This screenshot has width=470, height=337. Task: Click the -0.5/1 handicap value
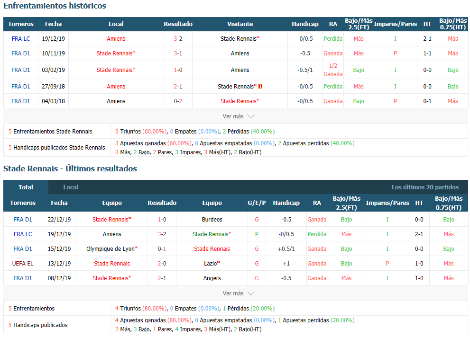pyautogui.click(x=305, y=70)
